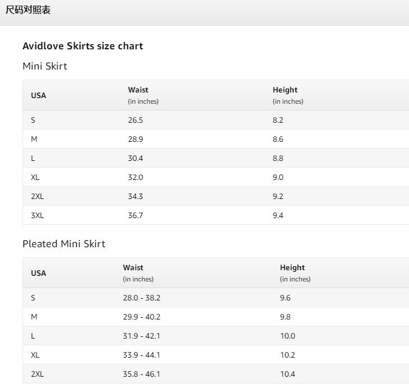This screenshot has height=384, width=409.
Task: Select the 3XL size row label
Action: [37, 215]
